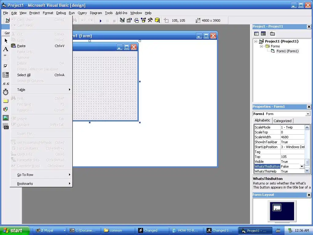313x235 pixels.
Task: Open the Run menu
Action: [72, 13]
